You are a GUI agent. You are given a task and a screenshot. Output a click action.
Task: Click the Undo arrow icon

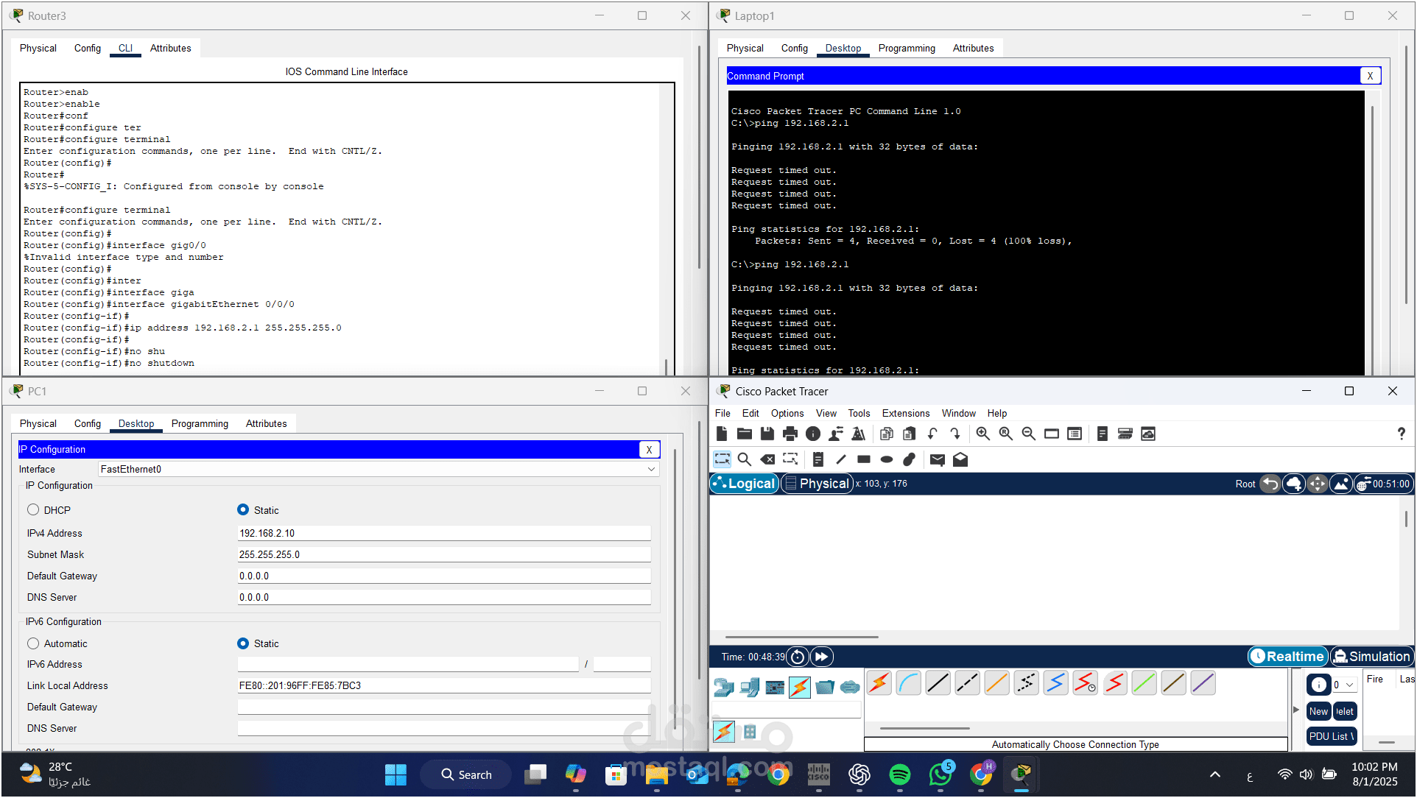[932, 434]
